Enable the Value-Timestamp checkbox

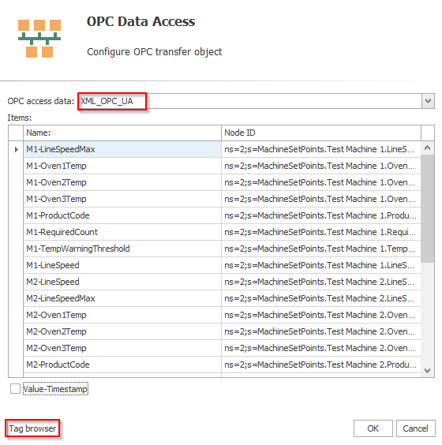coord(15,388)
